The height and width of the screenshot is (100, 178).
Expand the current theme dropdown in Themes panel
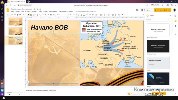pos(169,20)
